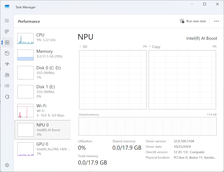Open the App history page icon
Image resolution: width=224 pixels, height=172 pixels.
7,53
